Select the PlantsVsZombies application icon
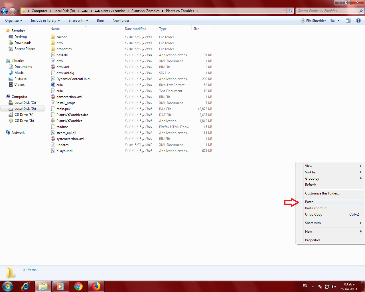The width and height of the screenshot is (365, 292). [x=53, y=121]
